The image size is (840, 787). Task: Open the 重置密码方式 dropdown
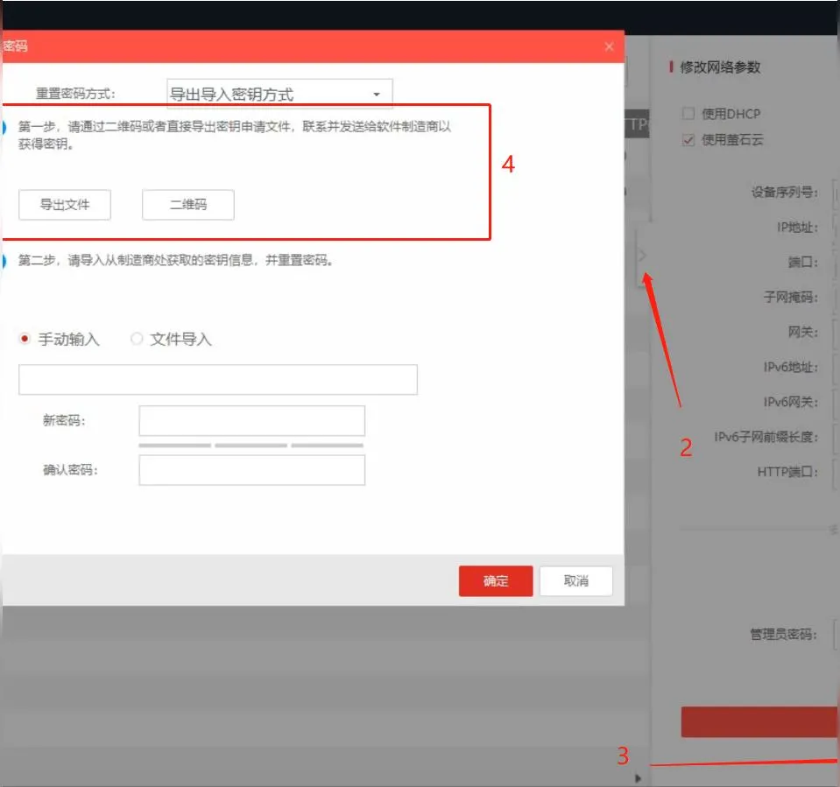(x=279, y=95)
